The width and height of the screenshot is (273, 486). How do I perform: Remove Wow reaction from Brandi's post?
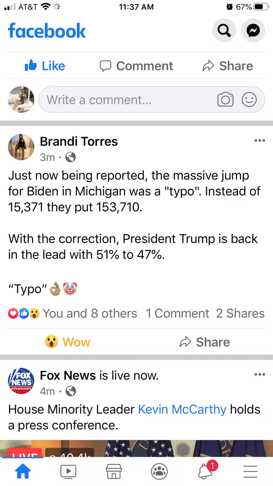67,342
